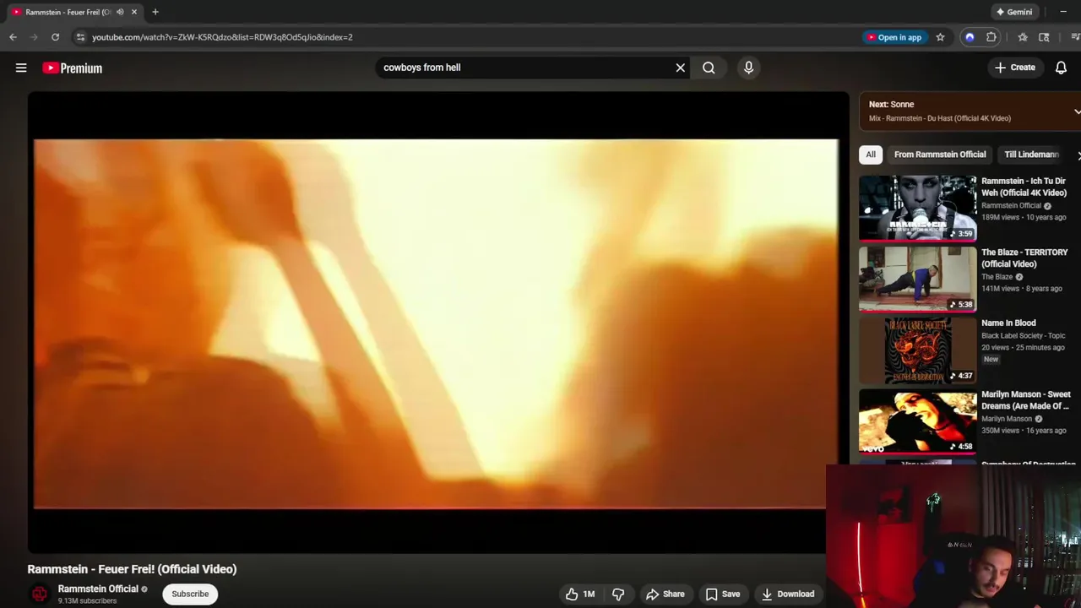View site information icon in address bar

[79, 37]
